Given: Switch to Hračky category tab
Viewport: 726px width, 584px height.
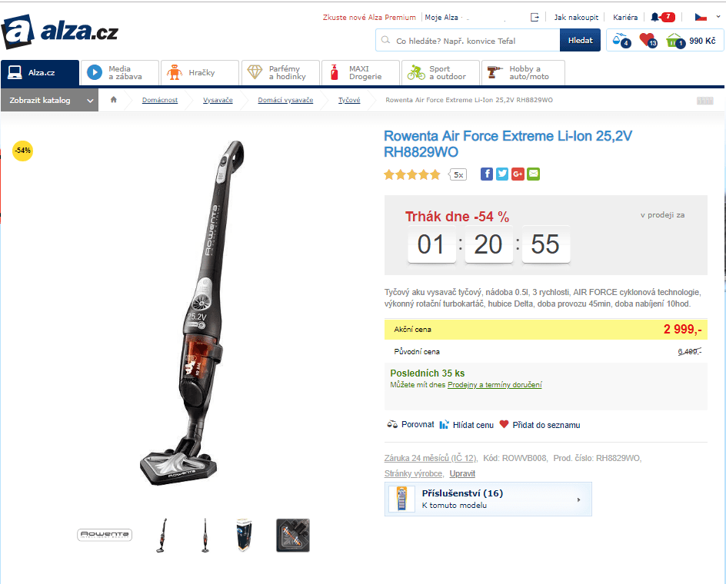Looking at the screenshot, I should [x=199, y=73].
